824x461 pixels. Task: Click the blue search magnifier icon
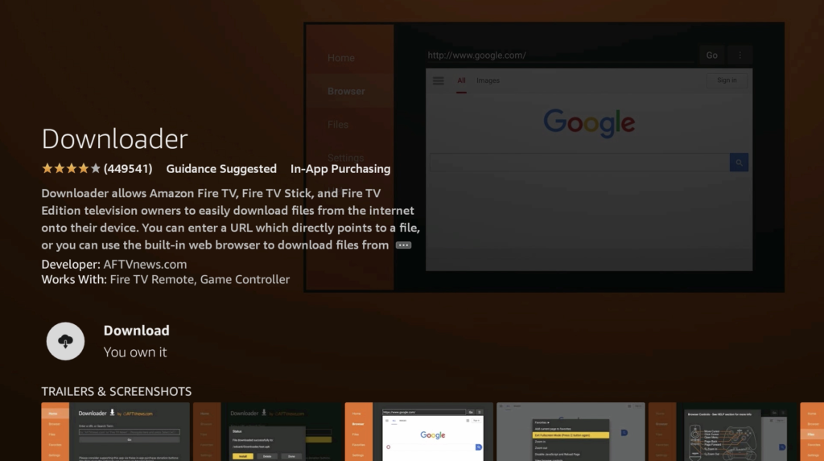click(739, 163)
